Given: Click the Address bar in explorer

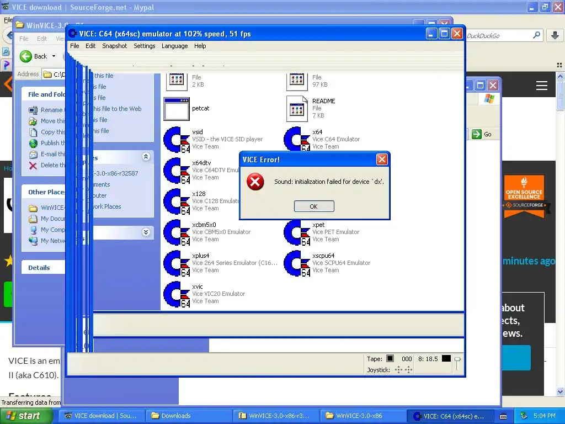Looking at the screenshot, I should coord(54,75).
